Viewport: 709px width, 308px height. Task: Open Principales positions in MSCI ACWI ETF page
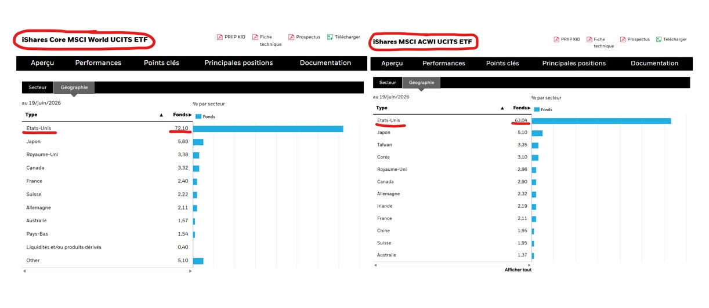tap(574, 63)
